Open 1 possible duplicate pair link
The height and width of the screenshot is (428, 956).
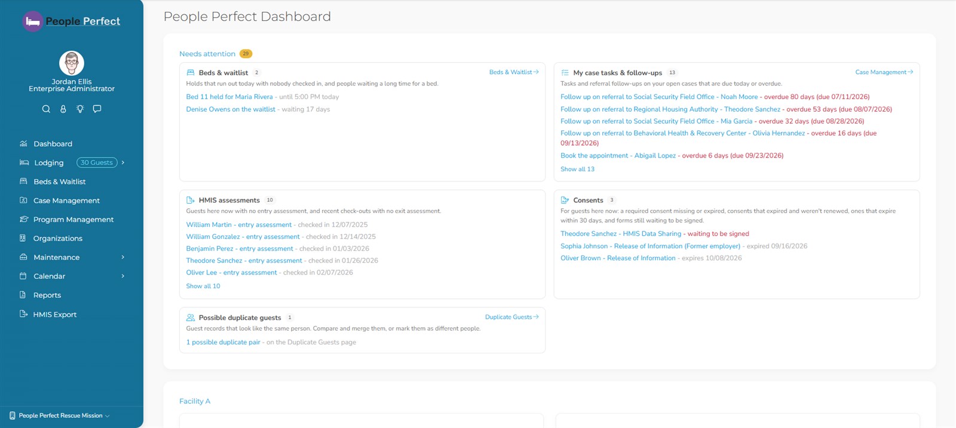(x=223, y=342)
